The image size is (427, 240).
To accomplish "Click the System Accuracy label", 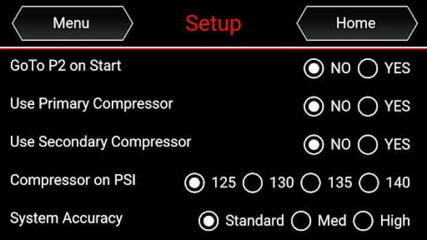I will (x=66, y=218).
